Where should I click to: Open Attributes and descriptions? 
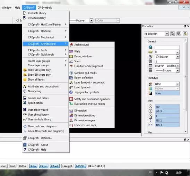(x=46, y=86)
